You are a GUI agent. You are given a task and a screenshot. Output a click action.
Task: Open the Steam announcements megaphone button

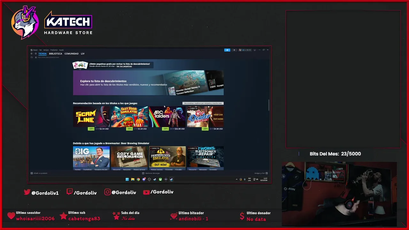(x=227, y=50)
